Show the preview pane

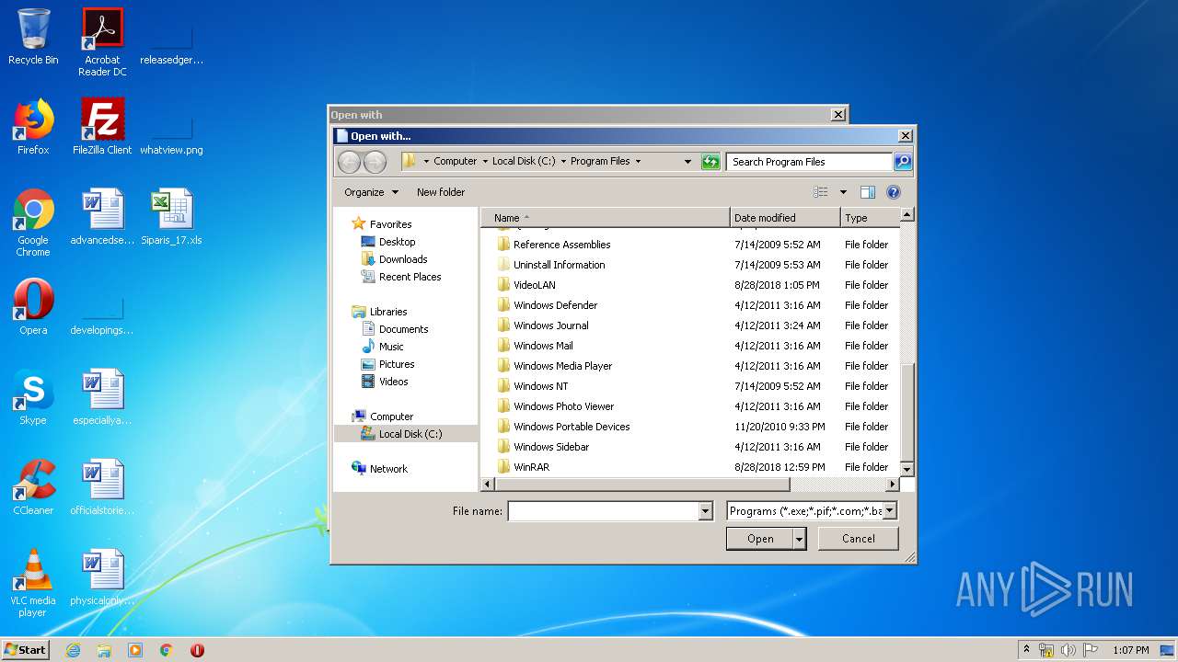click(x=867, y=192)
